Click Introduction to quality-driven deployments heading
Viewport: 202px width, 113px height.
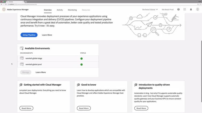tap(154, 86)
